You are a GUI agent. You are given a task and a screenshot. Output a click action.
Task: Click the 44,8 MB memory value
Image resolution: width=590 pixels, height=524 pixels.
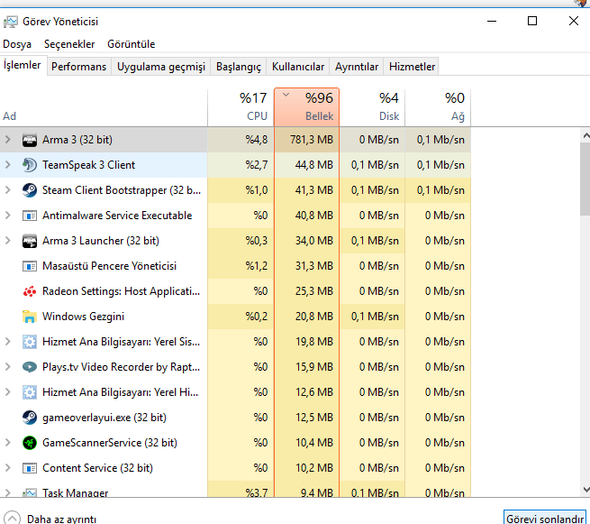[314, 165]
